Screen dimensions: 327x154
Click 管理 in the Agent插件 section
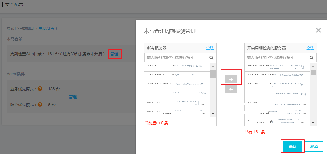(73, 97)
